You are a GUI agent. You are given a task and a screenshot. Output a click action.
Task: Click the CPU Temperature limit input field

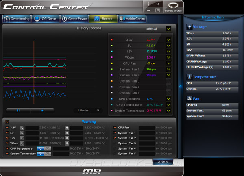point(61,149)
